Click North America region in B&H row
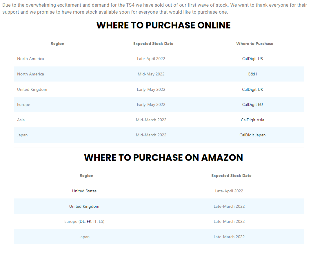 30,74
